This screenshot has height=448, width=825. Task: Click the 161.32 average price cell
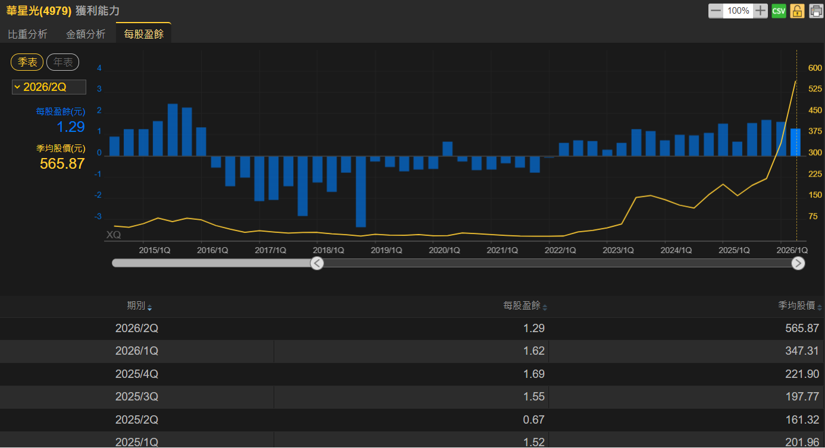[x=802, y=420]
